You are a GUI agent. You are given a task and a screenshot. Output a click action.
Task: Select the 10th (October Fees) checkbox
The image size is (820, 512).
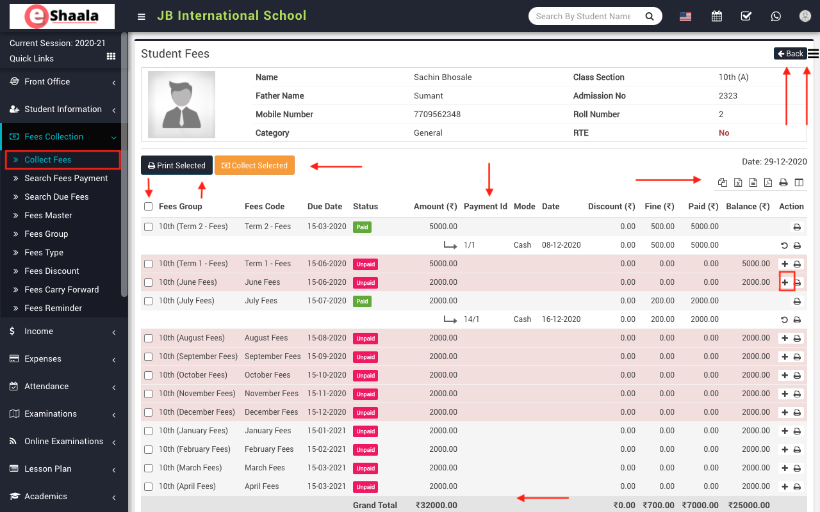tap(149, 375)
